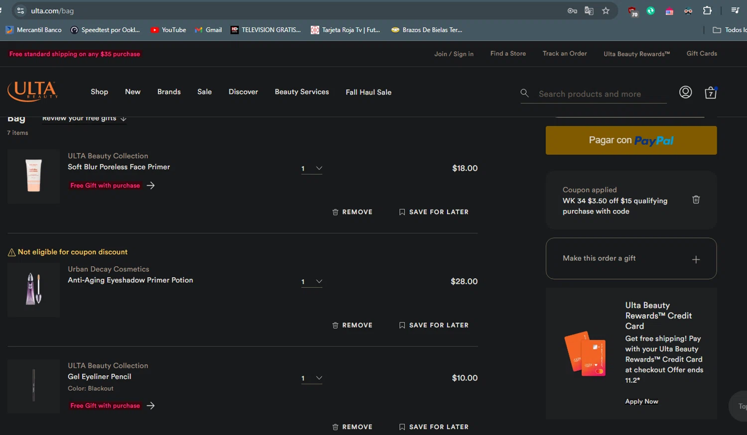
Task: Expand Review your free gifts
Action: (84, 118)
